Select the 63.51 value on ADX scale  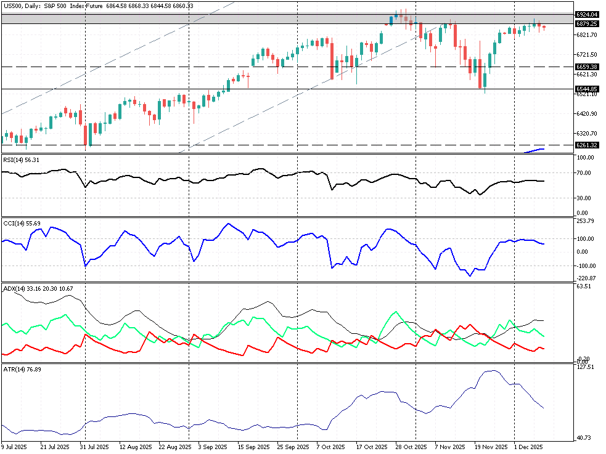click(x=584, y=286)
